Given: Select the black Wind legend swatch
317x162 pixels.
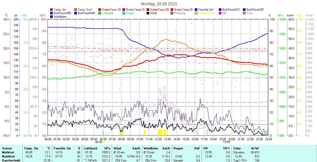Looking at the screenshot, I should 148,13.
